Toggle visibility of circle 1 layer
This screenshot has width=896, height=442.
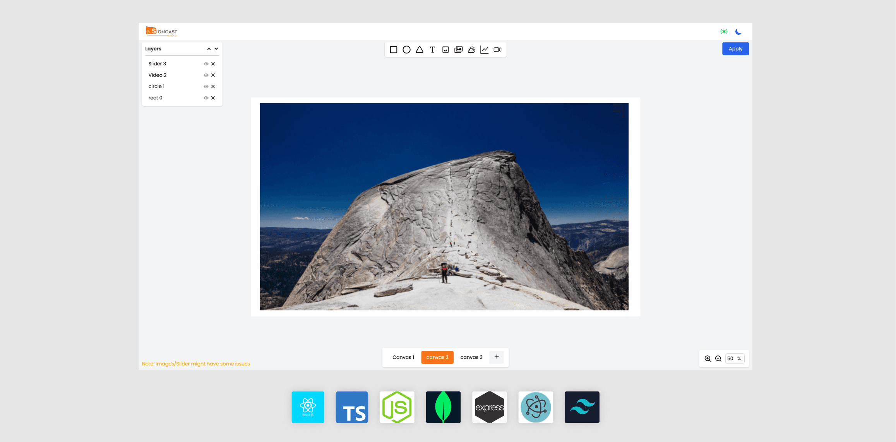click(206, 87)
